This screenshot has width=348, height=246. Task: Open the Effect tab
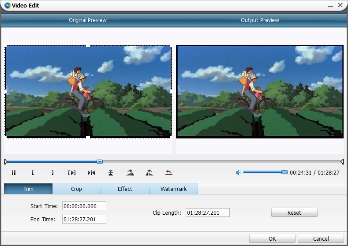tap(125, 189)
